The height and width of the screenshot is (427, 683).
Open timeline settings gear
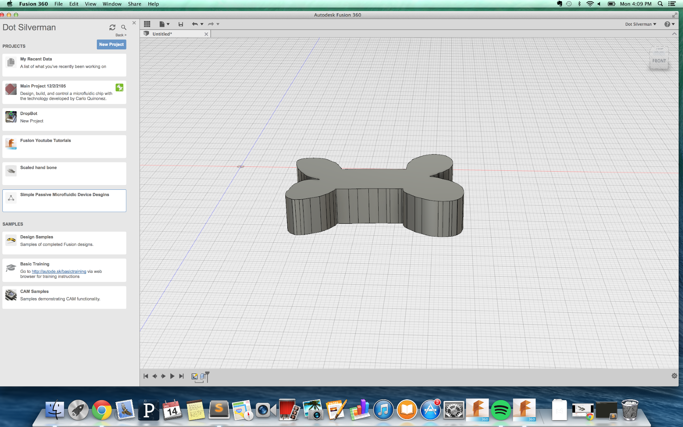point(674,376)
